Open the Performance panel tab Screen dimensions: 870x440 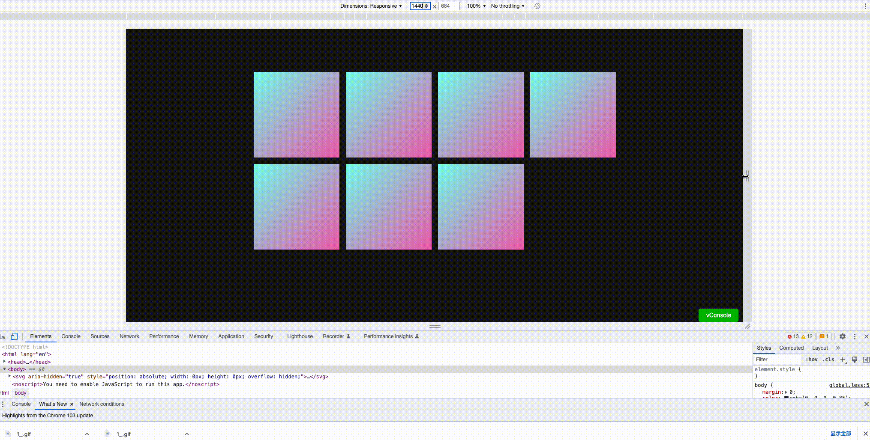164,336
